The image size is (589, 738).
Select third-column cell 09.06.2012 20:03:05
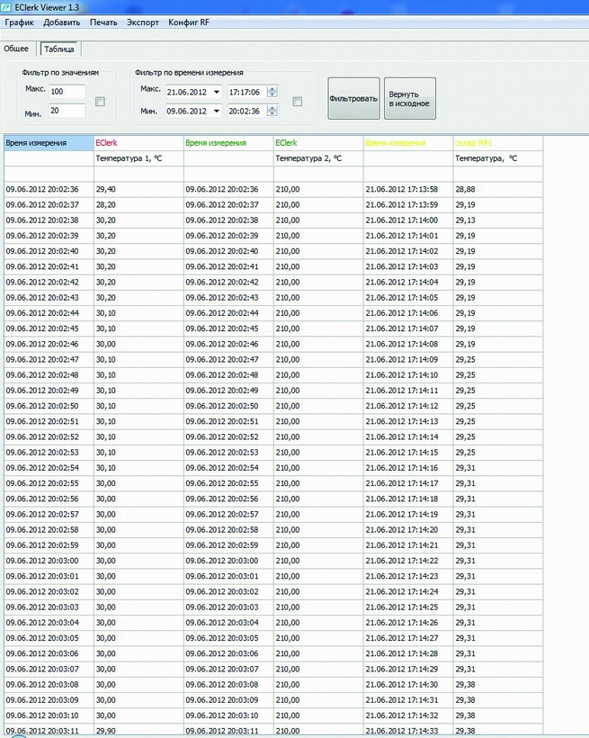(x=228, y=638)
